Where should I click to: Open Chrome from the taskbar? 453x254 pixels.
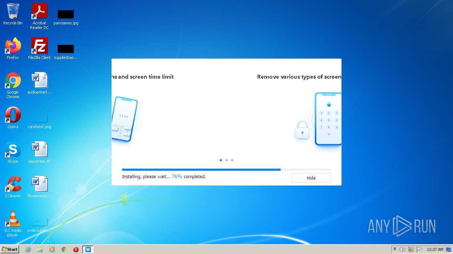tap(64, 249)
